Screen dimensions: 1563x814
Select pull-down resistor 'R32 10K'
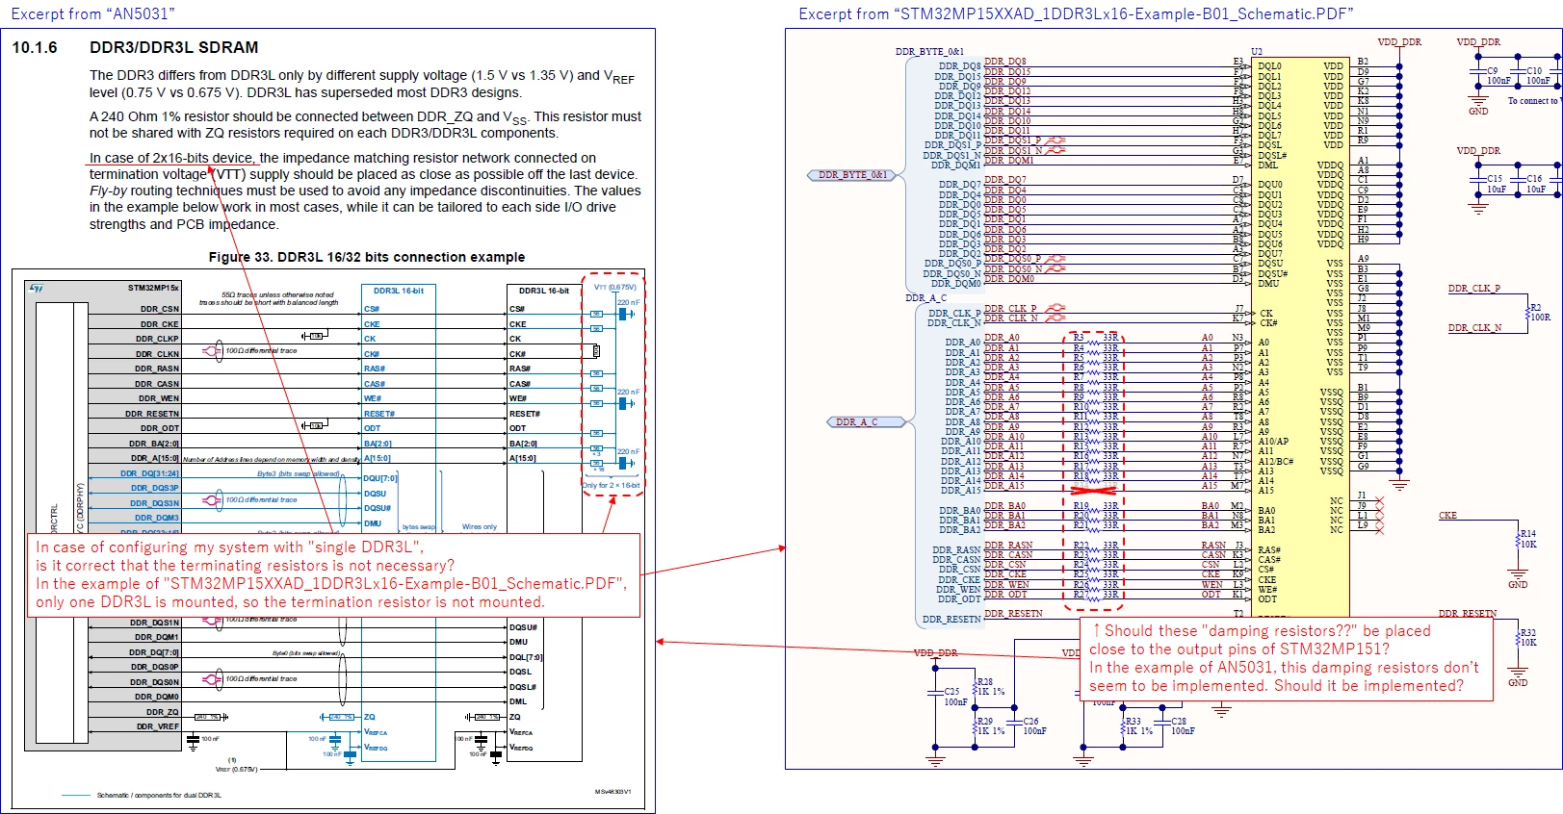tap(1525, 638)
